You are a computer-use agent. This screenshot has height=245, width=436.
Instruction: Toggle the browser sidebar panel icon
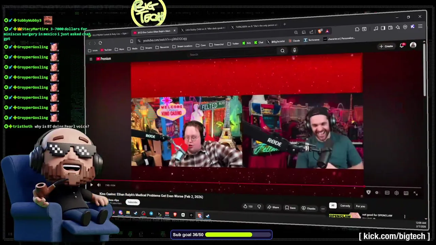click(x=383, y=28)
